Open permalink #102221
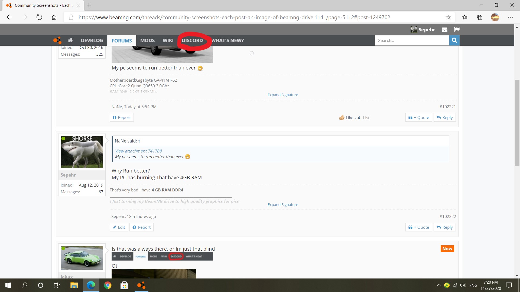 [x=448, y=107]
